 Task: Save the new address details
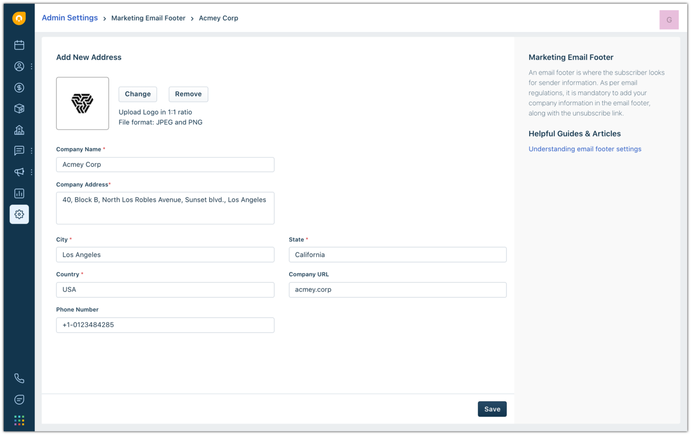click(x=492, y=409)
